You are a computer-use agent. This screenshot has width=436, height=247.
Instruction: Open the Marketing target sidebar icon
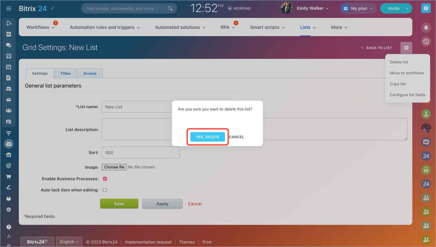tap(9, 166)
